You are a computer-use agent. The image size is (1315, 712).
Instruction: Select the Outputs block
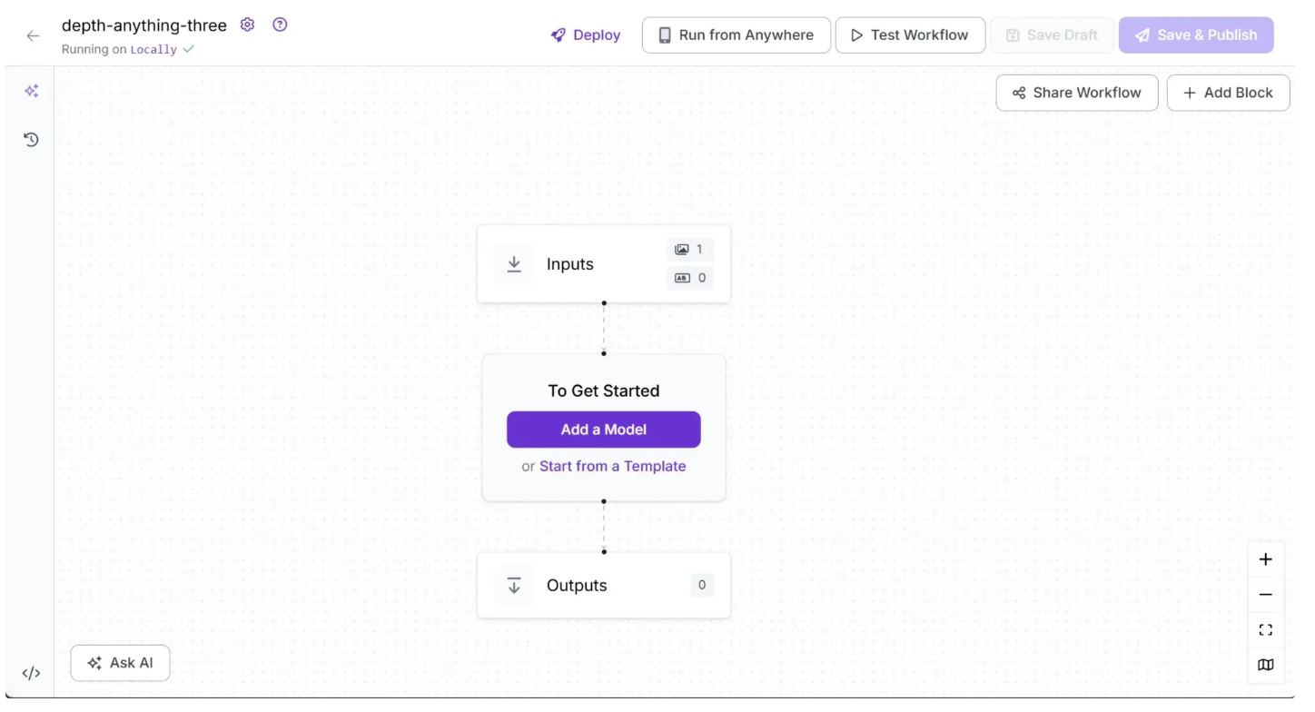coord(577,586)
